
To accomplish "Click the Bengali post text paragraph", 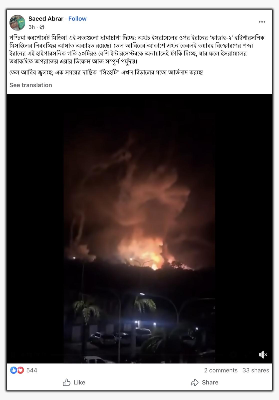I will [x=137, y=49].
